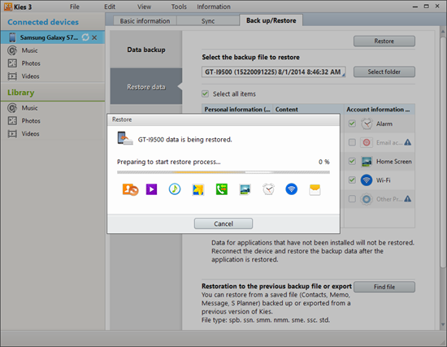Switch to the Sync tab
The height and width of the screenshot is (347, 447).
[x=208, y=21]
